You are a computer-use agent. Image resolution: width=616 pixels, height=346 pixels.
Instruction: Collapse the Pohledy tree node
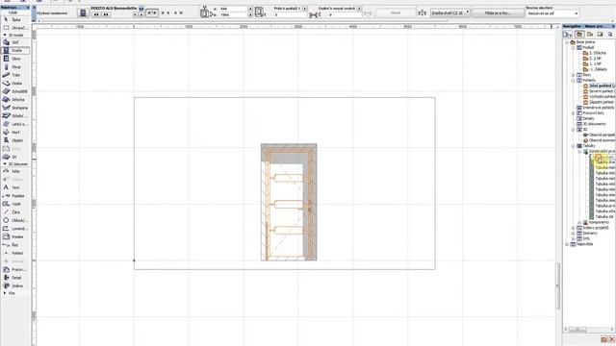(574, 80)
